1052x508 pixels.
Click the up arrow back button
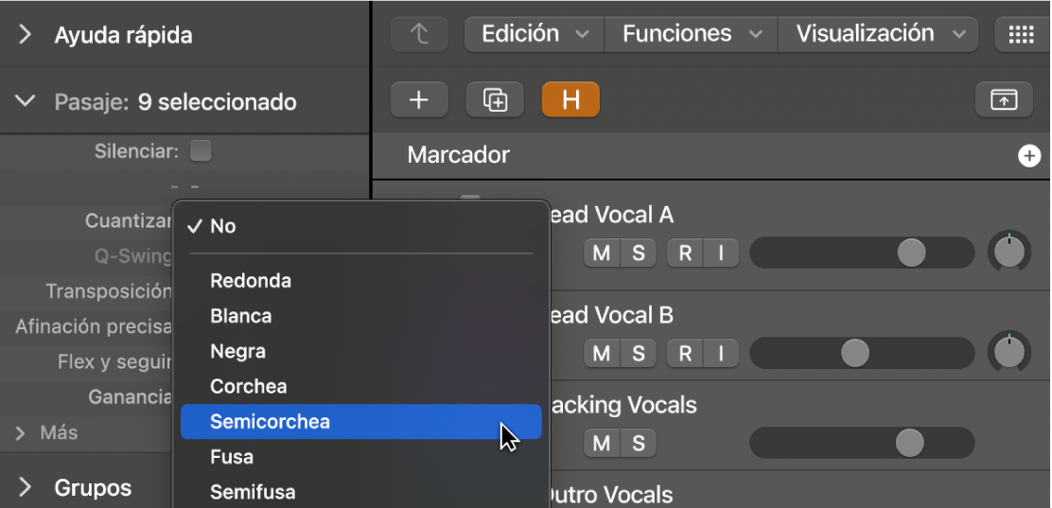(419, 35)
